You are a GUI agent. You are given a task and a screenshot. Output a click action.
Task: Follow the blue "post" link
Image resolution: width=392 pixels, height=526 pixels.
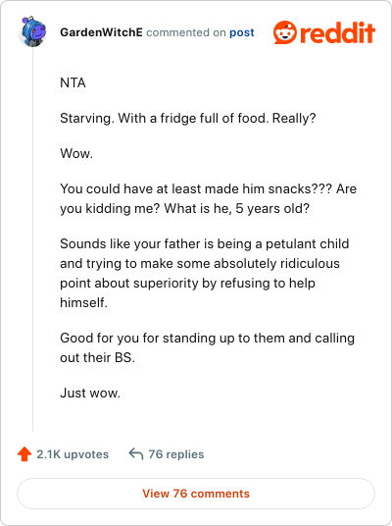(x=241, y=32)
